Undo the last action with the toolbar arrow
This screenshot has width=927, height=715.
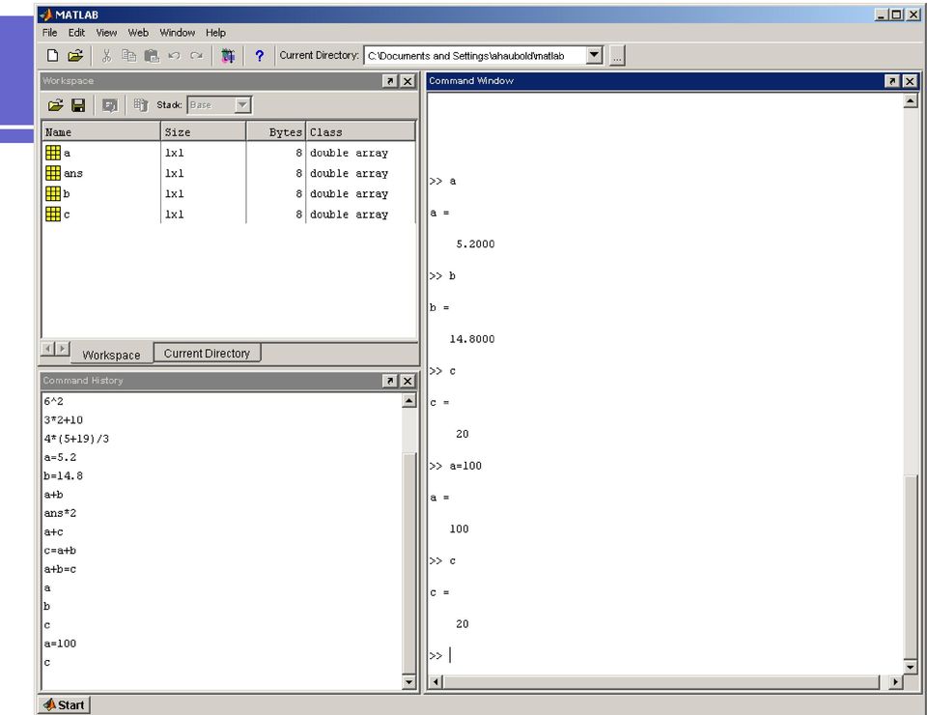(174, 56)
